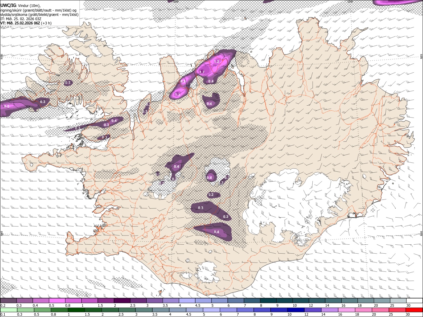Click the '1.7' precipitation value on the map

coord(202,72)
